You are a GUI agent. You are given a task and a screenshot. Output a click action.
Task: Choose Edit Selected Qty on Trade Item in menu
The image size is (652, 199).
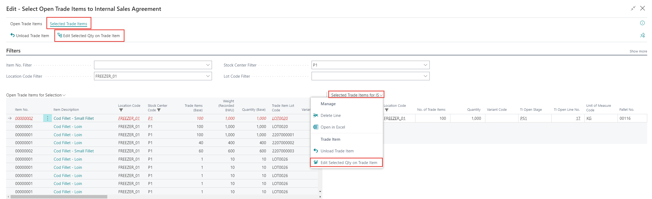tap(349, 163)
